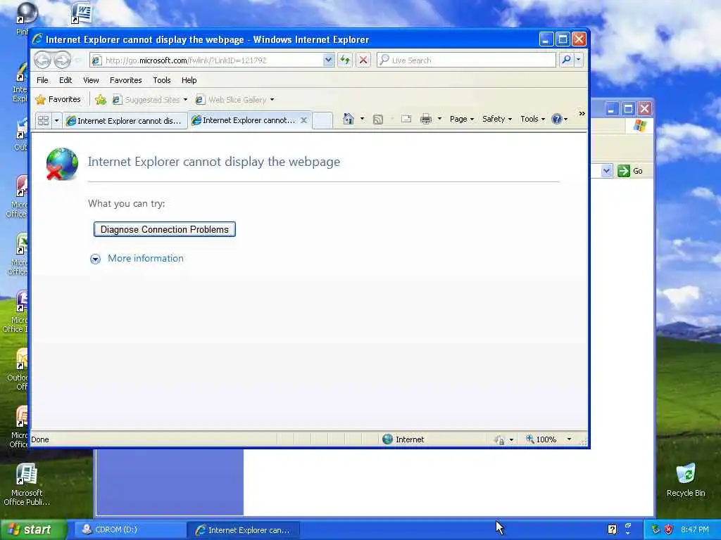Image resolution: width=721 pixels, height=540 pixels.
Task: Click the Live Search magnifier button
Action: tap(567, 60)
